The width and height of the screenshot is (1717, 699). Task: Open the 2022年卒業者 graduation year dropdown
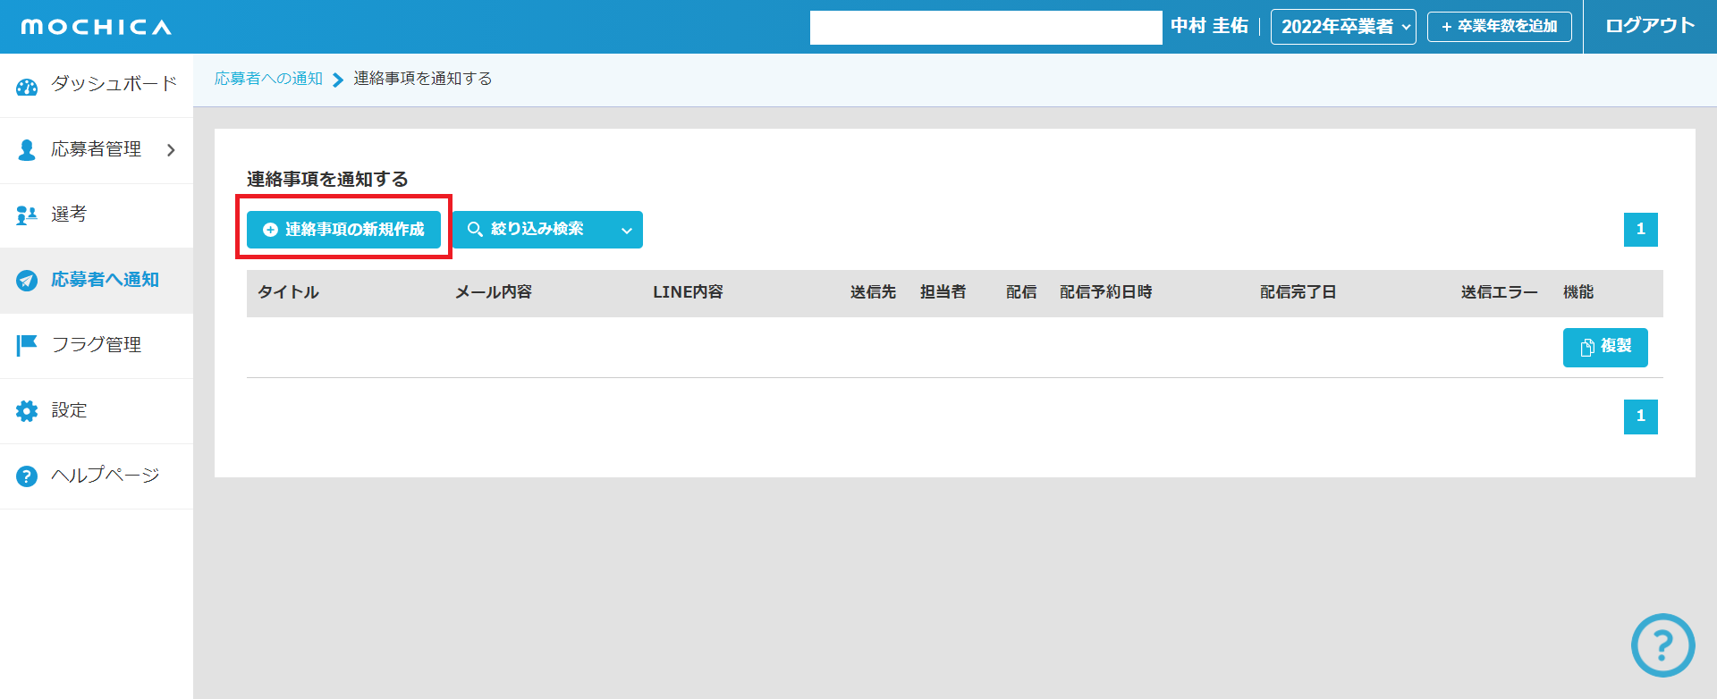(x=1342, y=27)
